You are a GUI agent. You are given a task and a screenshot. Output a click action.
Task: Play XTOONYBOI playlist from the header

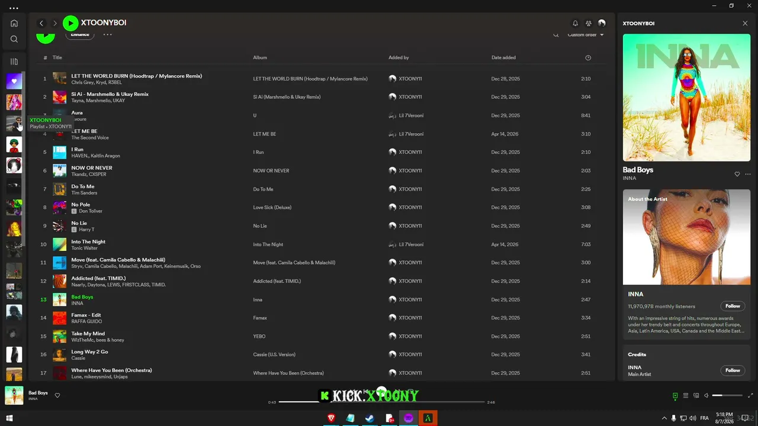coord(70,23)
